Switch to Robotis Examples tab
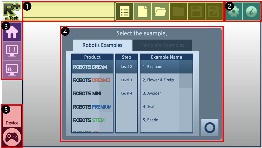 [x=102, y=45]
